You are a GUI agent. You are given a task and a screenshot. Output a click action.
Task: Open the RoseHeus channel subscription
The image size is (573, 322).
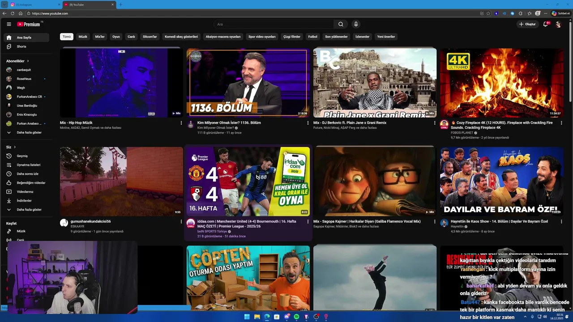coord(26,79)
